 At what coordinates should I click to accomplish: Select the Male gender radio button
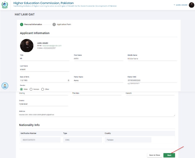point(21,89)
